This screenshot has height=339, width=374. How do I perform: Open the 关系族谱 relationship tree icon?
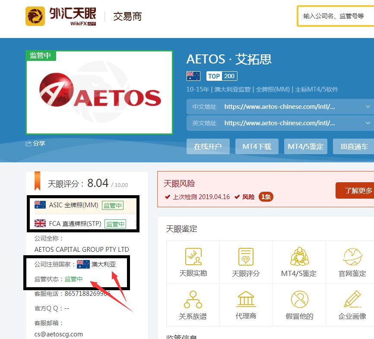[193, 304]
